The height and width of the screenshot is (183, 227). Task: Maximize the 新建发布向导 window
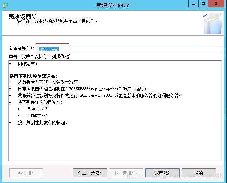click(x=203, y=4)
